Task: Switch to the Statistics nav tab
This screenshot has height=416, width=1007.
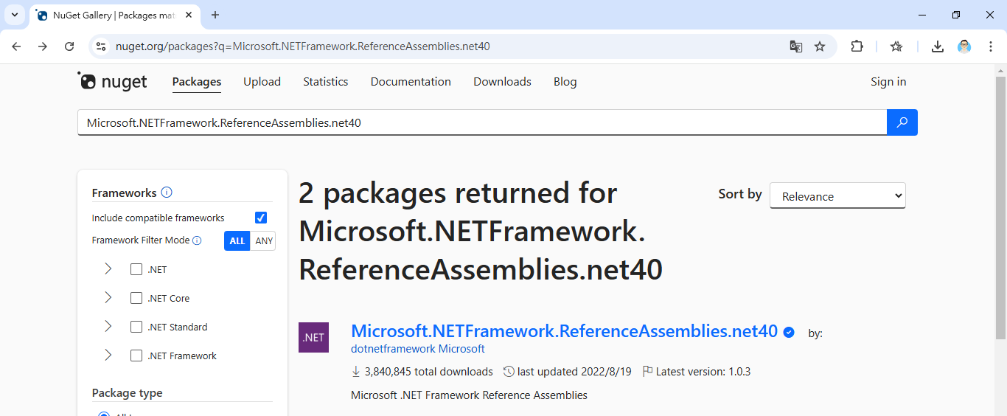Action: click(325, 82)
